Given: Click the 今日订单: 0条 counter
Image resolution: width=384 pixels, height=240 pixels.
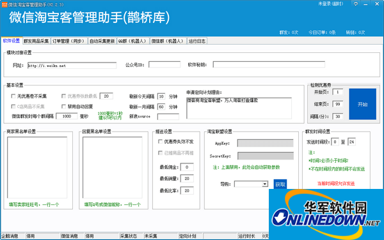Looking at the screenshot, I should pos(322,33).
